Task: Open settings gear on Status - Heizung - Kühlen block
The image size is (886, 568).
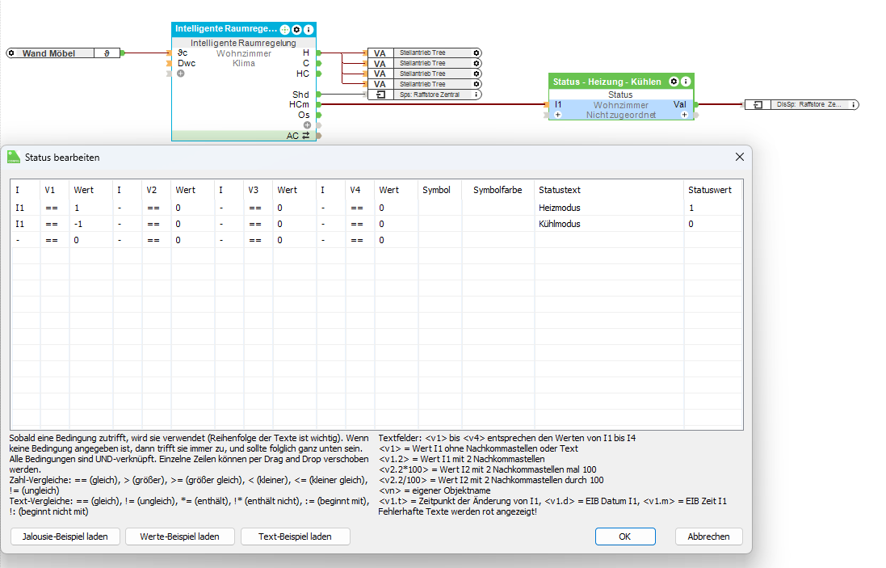Action: tap(674, 82)
